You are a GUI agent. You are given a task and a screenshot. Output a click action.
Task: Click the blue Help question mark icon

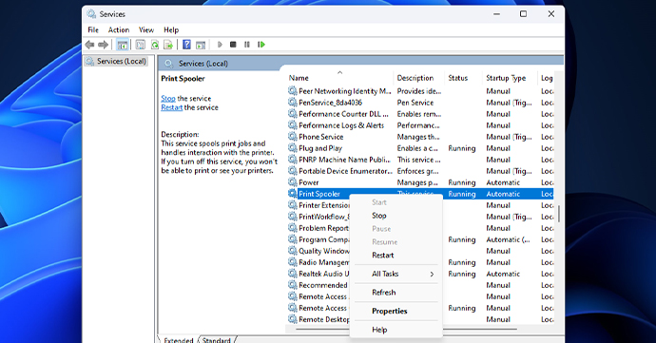(186, 45)
